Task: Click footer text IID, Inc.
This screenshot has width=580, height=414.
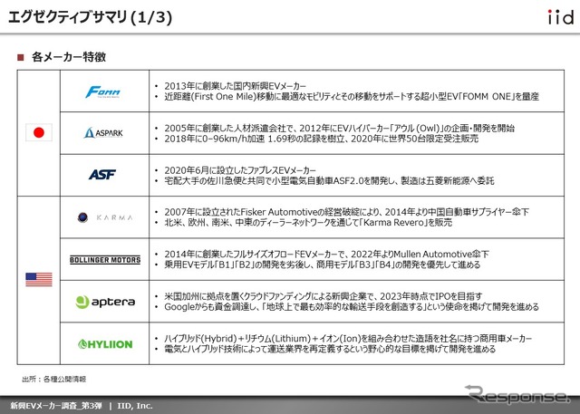Action: click(135, 406)
